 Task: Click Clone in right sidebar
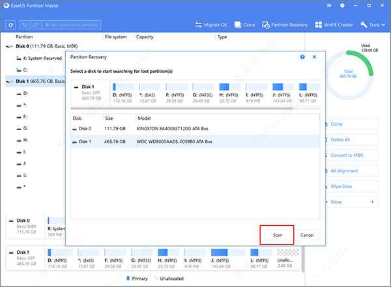(351, 124)
